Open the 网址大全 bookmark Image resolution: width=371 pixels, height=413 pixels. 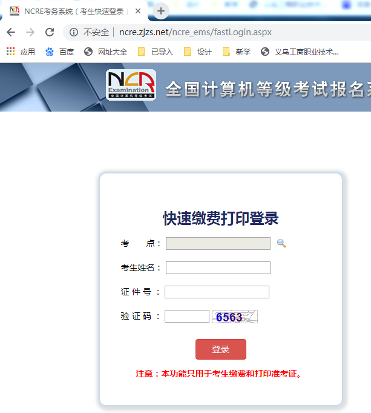coord(106,52)
